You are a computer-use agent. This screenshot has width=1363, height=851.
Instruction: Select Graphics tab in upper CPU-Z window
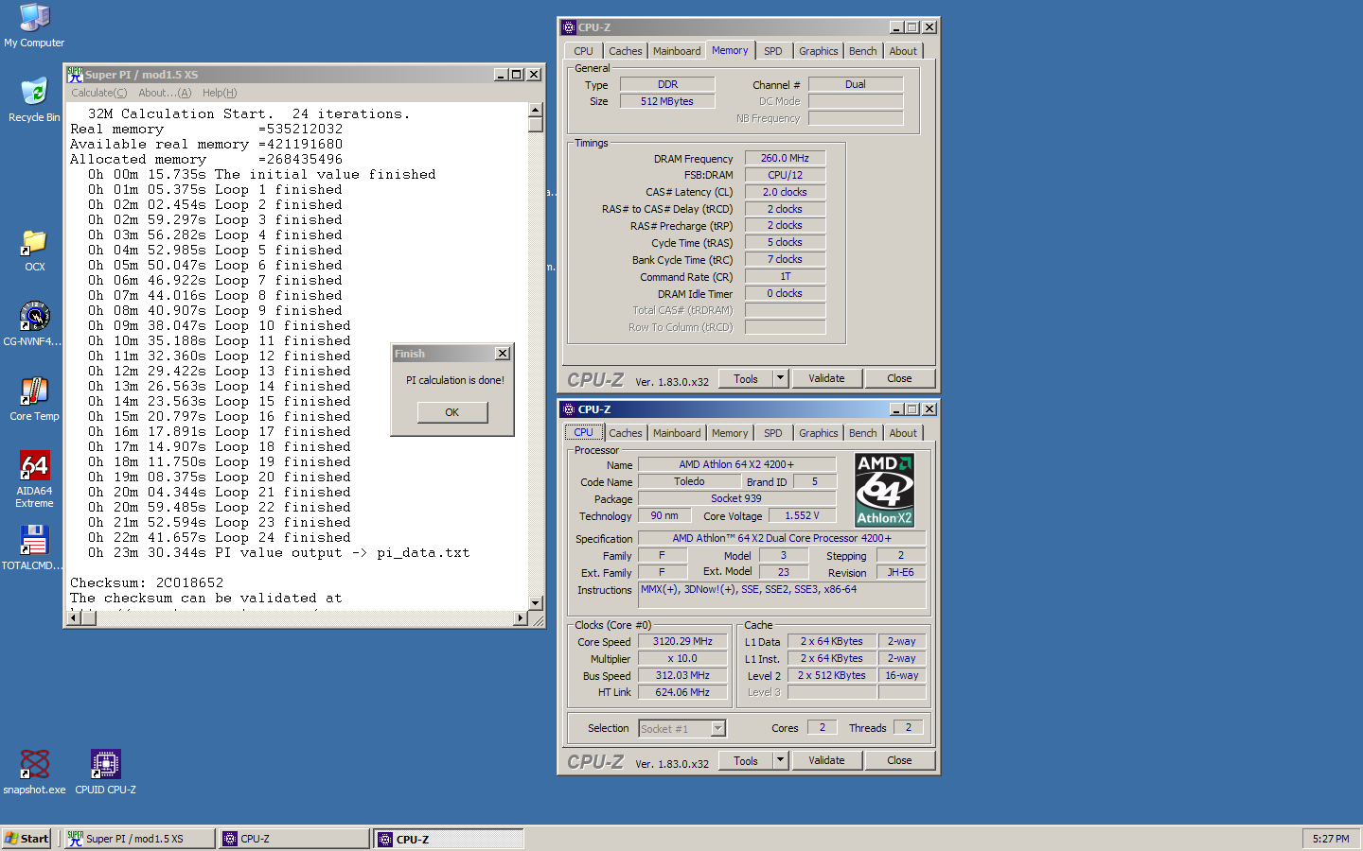coord(818,51)
